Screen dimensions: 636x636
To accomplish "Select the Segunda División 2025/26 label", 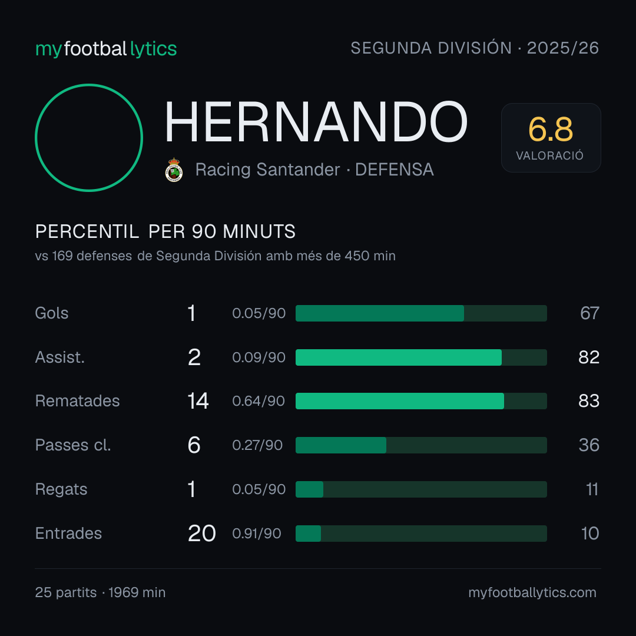I will tap(475, 48).
